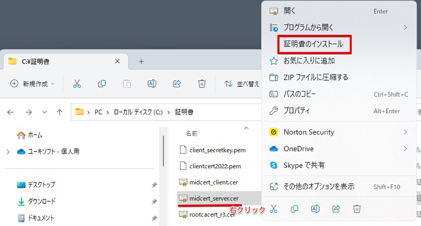The image size is (421, 226).
Task: Open ドキュメント in navigation pane
Action: pos(36,218)
